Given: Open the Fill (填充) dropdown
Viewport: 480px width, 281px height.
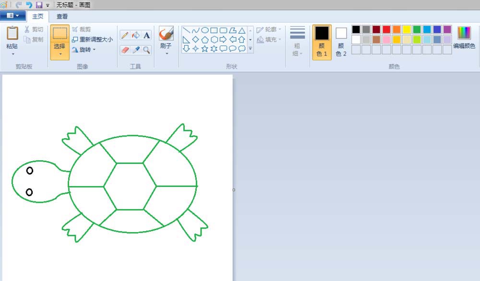Looking at the screenshot, I should pyautogui.click(x=269, y=39).
